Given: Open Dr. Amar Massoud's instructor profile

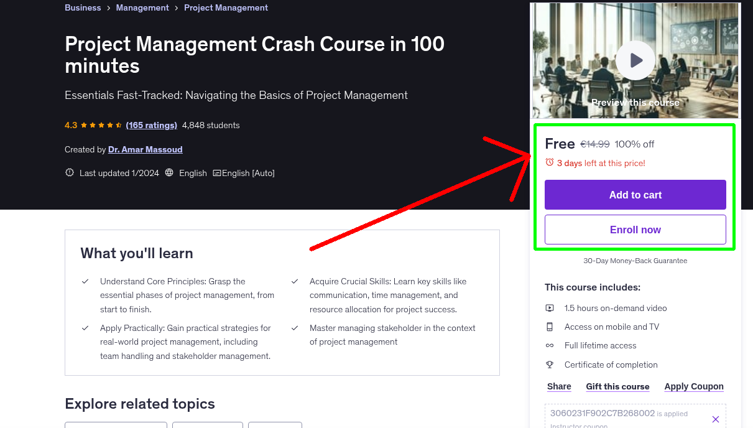Looking at the screenshot, I should pyautogui.click(x=145, y=149).
